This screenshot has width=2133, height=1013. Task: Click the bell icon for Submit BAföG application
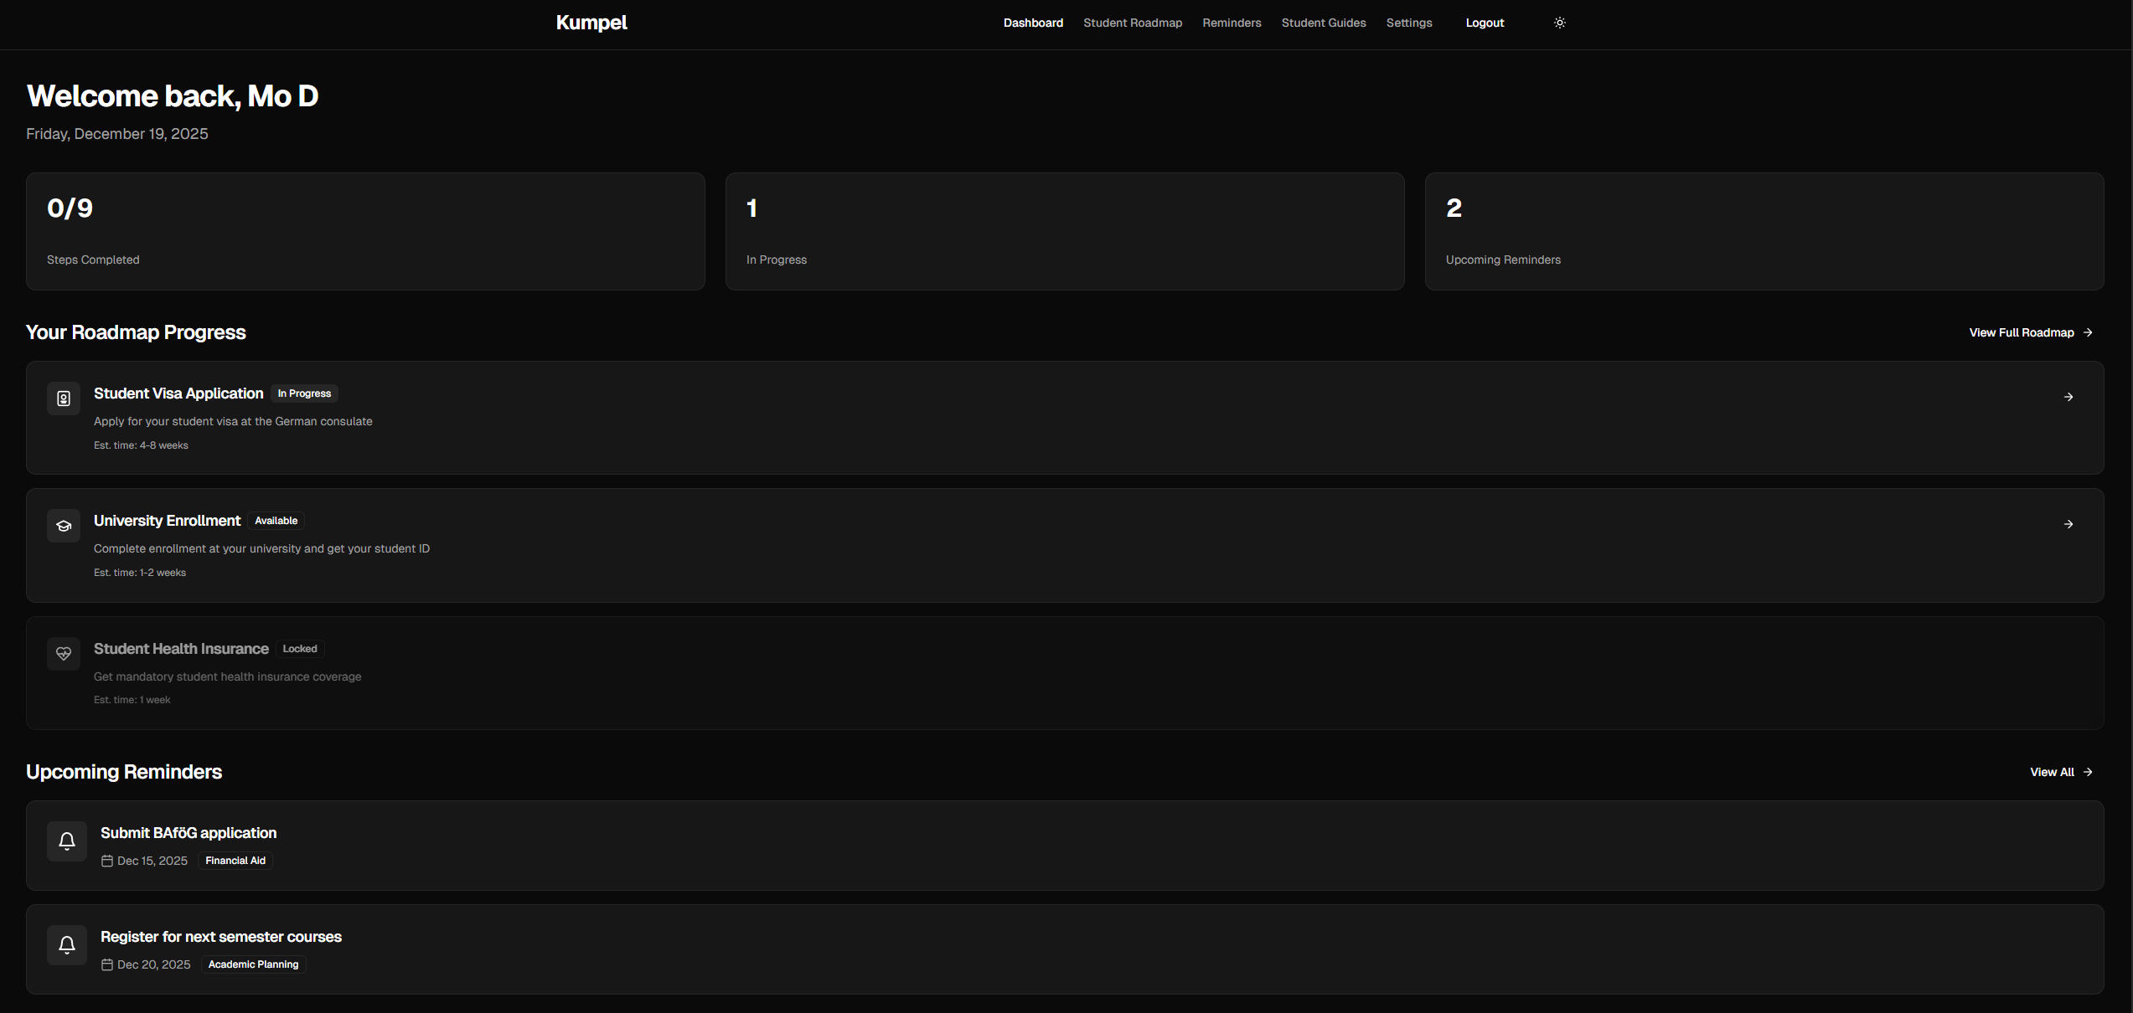pos(67,841)
